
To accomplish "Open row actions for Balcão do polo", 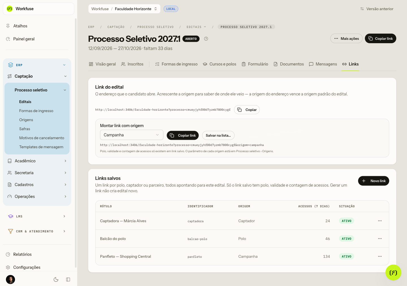I will 380,239.
